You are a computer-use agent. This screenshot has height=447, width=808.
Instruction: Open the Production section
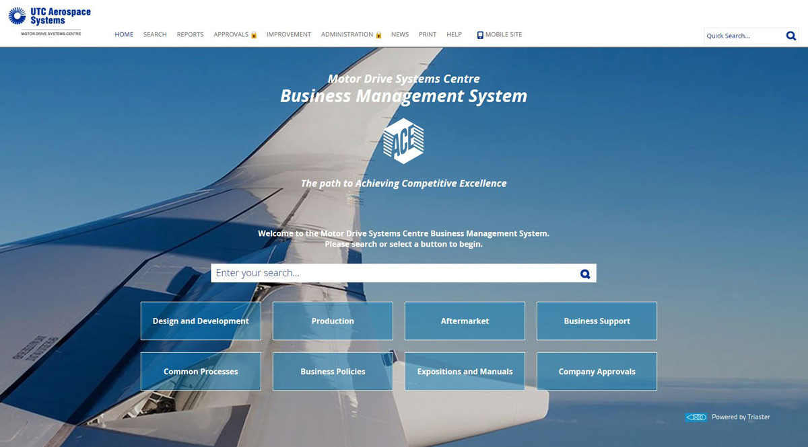click(x=333, y=321)
